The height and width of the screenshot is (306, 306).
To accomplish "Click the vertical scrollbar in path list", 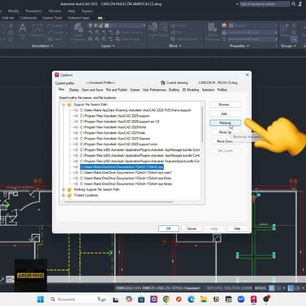I will click(x=202, y=124).
